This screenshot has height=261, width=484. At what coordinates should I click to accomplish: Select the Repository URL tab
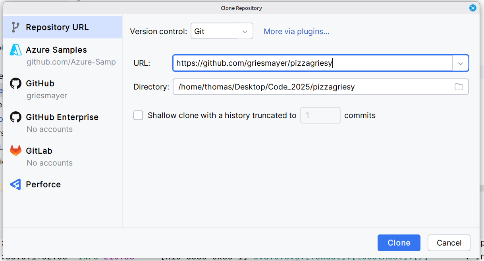click(57, 27)
